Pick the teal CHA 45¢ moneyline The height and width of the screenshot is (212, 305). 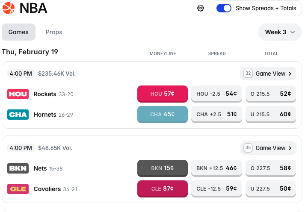tap(163, 115)
